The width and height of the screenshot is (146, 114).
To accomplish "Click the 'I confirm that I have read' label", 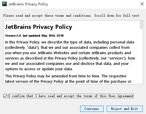I will [x=71, y=96].
